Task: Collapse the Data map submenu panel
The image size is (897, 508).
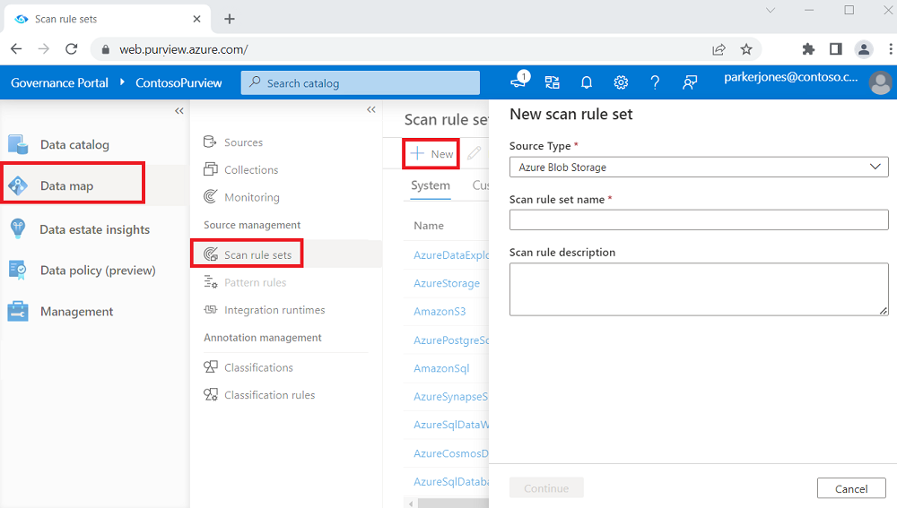Action: pos(371,109)
